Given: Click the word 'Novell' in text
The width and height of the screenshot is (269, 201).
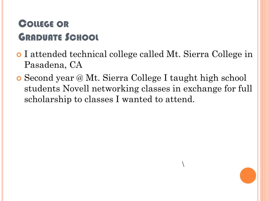Looking at the screenshot, I should [x=76, y=88].
